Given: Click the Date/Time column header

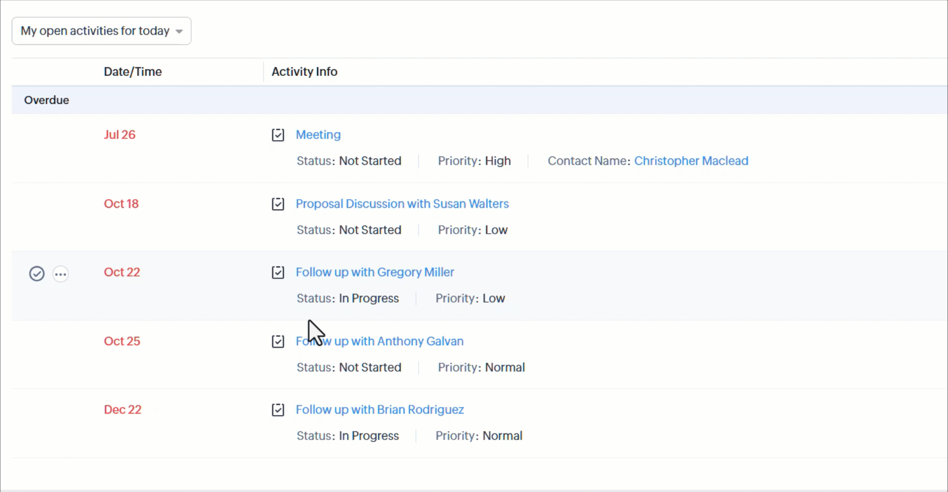Looking at the screenshot, I should tap(133, 72).
